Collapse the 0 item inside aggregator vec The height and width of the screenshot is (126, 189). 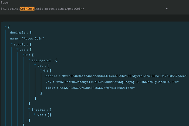point(41,70)
